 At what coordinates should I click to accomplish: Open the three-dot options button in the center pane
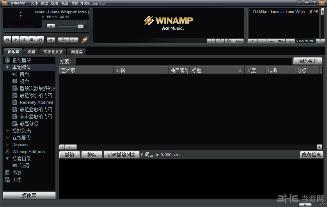(x=211, y=41)
